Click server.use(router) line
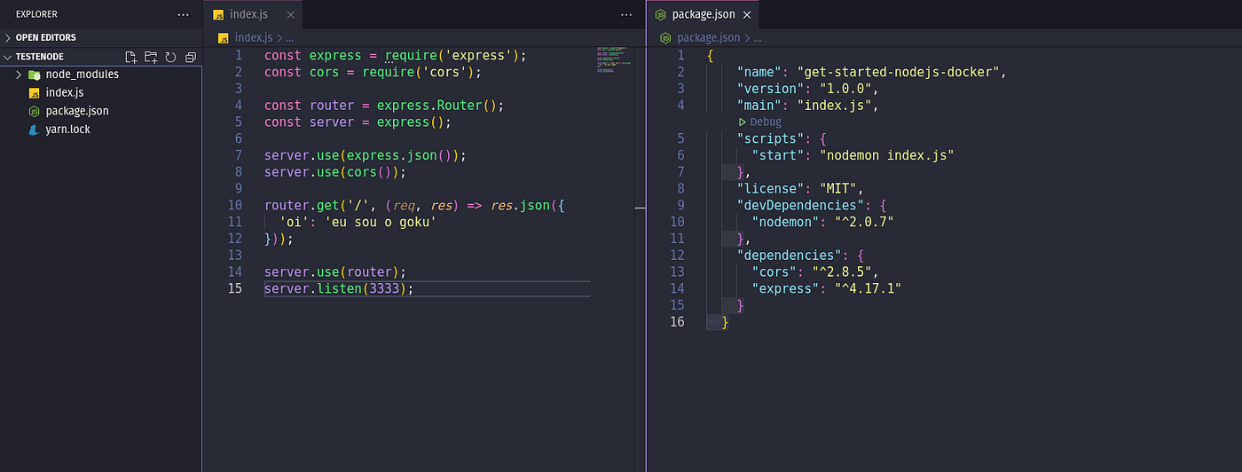This screenshot has width=1242, height=472. pos(335,271)
